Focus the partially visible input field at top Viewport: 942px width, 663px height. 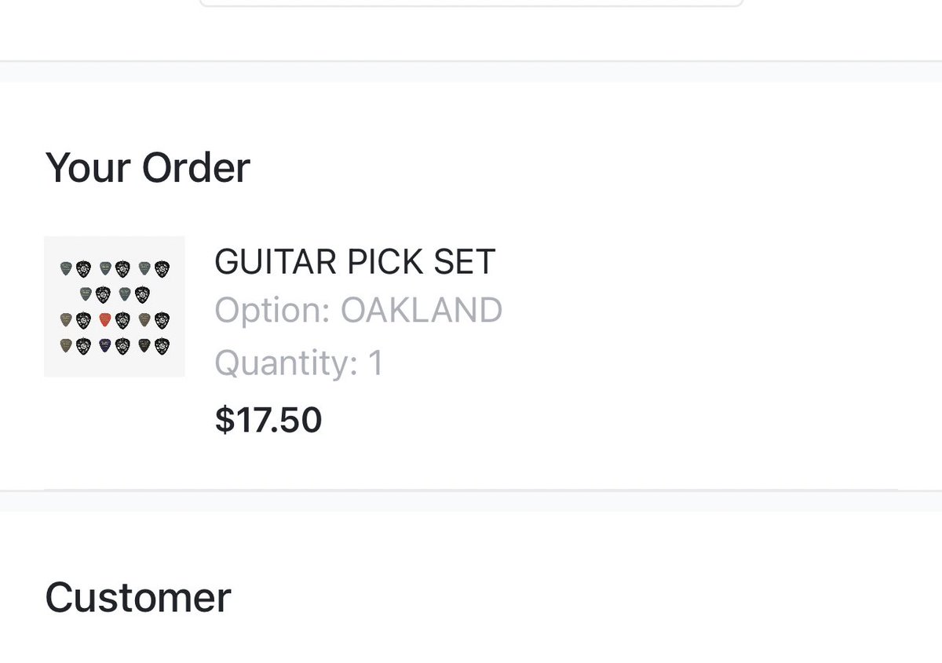[x=471, y=3]
